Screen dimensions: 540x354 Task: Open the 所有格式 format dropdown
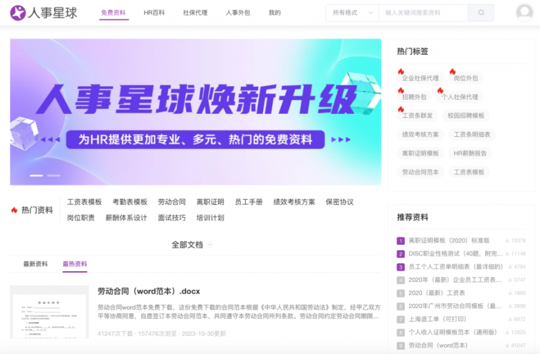pyautogui.click(x=352, y=13)
